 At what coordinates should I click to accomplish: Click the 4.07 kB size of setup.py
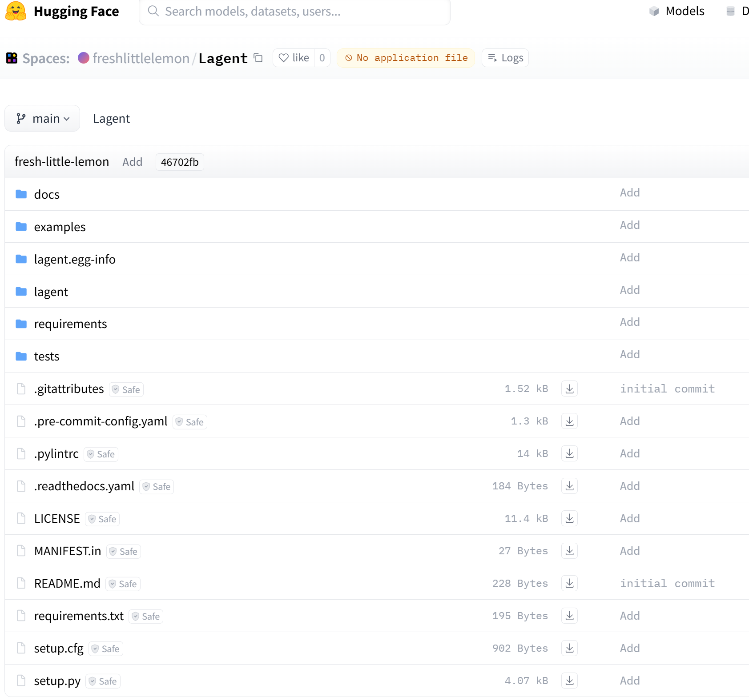tap(526, 681)
